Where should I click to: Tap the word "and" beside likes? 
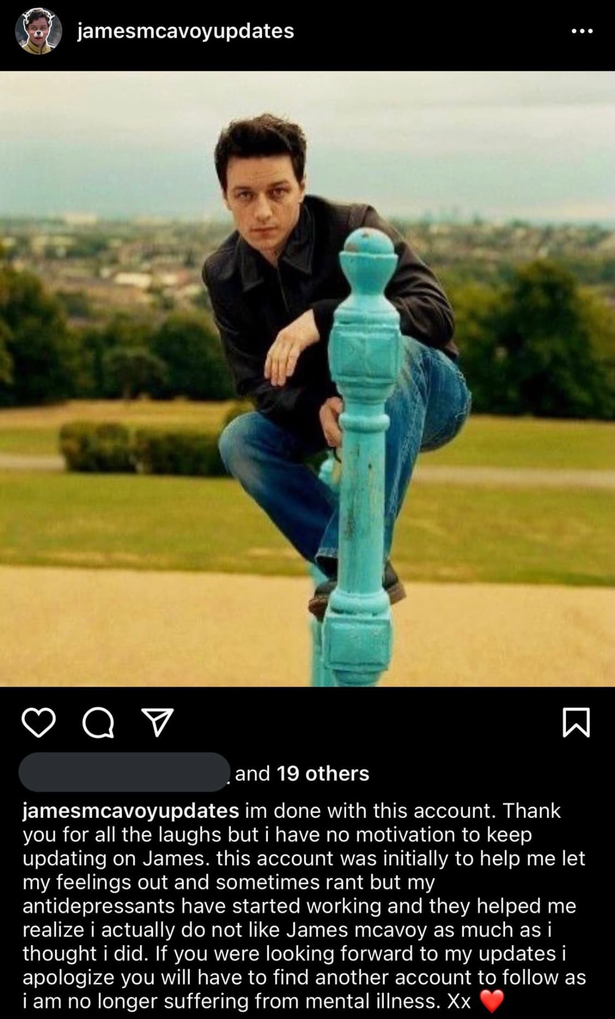(x=253, y=773)
